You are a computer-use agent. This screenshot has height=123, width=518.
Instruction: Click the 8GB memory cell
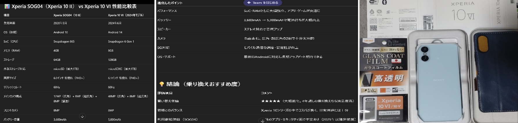tap(111, 51)
